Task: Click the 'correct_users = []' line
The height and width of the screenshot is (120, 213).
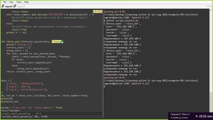Action: pyautogui.click(x=19, y=47)
